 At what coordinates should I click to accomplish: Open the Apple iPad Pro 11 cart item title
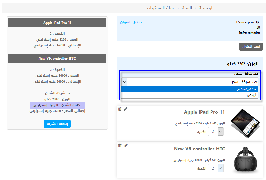204,112
